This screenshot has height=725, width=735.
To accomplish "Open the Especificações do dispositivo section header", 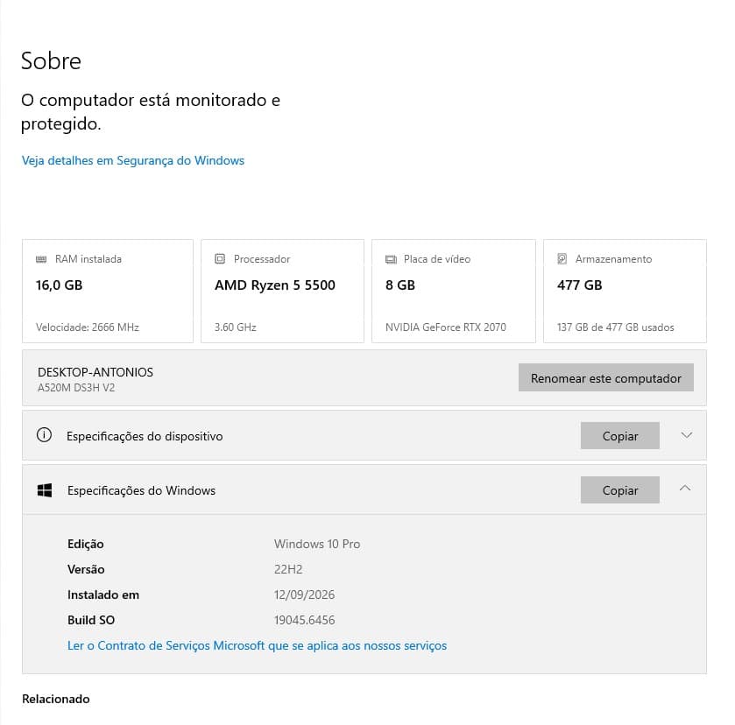I will pos(364,435).
